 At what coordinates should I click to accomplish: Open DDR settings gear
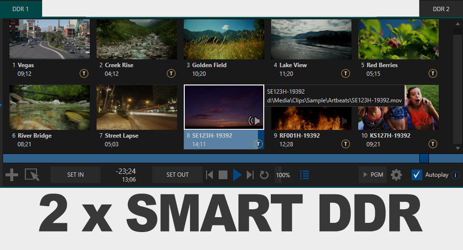[396, 175]
